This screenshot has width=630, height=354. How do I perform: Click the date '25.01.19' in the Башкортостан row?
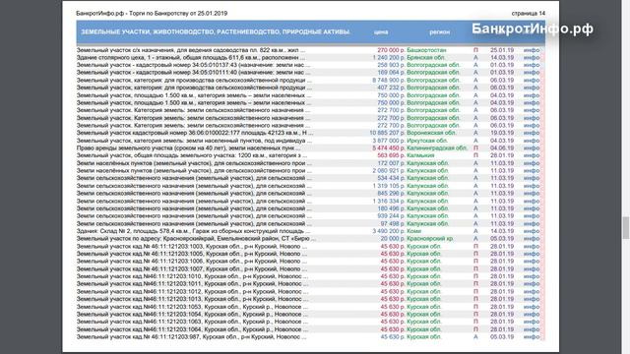tap(502, 50)
